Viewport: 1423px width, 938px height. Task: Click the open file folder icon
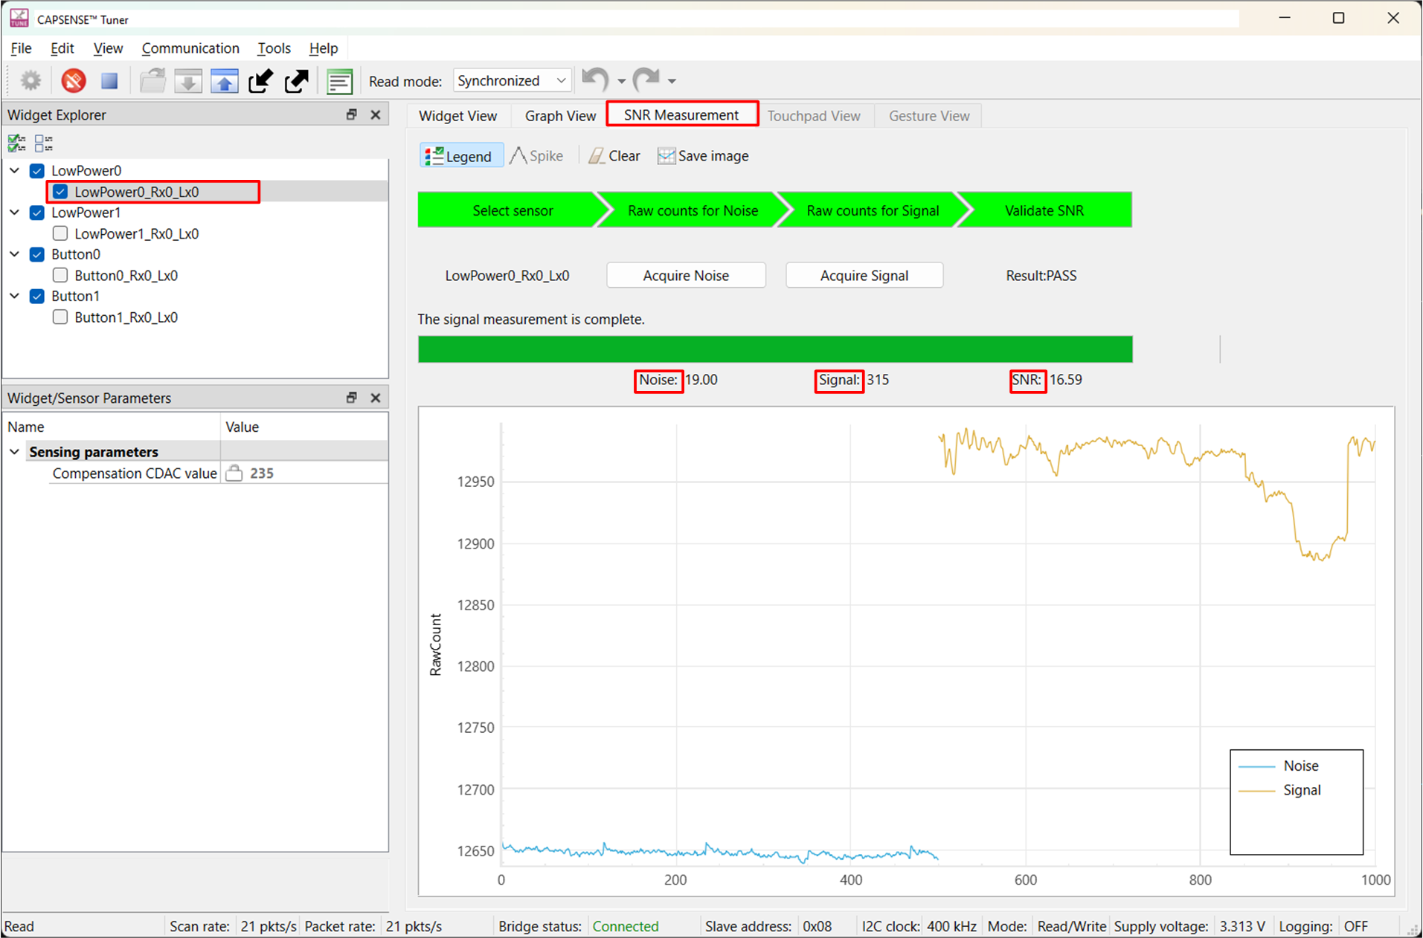(x=153, y=80)
